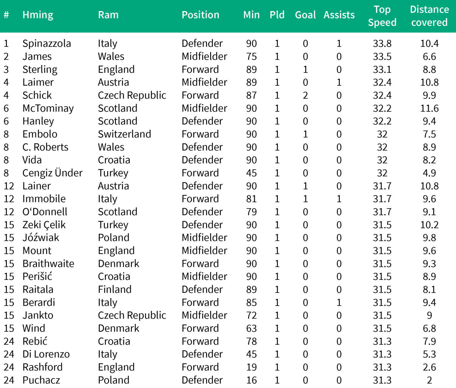Click the Pld column header
Screen dimensions: 456x388
pyautogui.click(x=277, y=15)
